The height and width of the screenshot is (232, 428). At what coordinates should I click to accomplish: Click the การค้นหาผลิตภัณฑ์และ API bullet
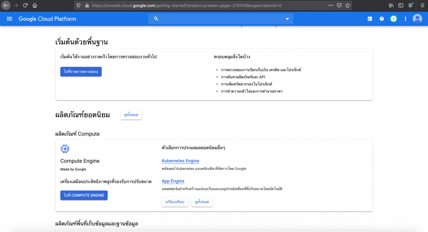tap(243, 77)
